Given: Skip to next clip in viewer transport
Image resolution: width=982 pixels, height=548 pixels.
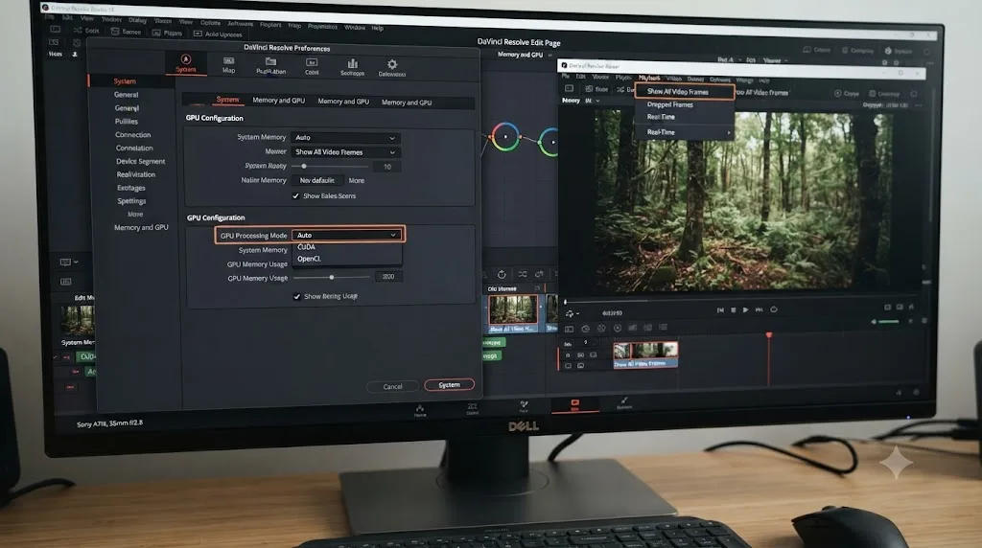Looking at the screenshot, I should (x=760, y=309).
